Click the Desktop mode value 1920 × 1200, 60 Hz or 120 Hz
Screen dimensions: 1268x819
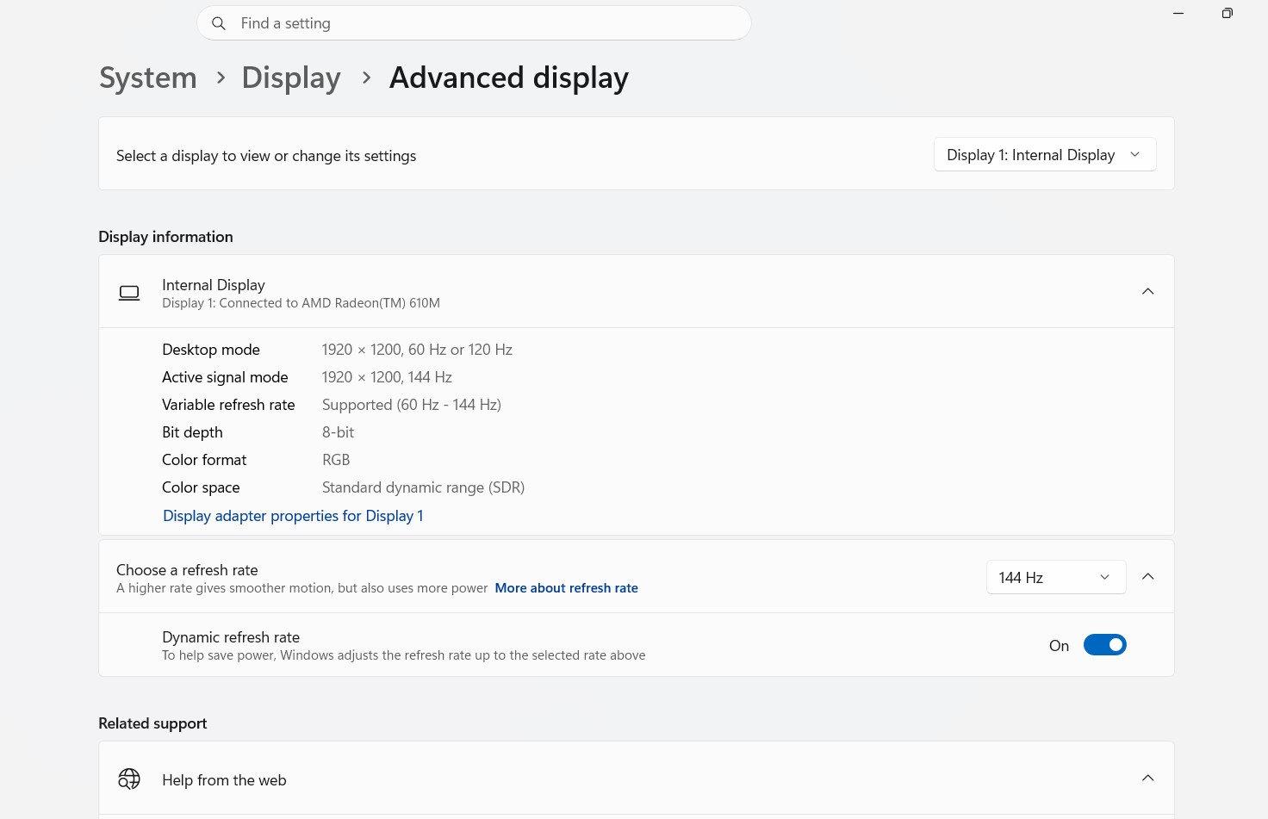coord(417,350)
